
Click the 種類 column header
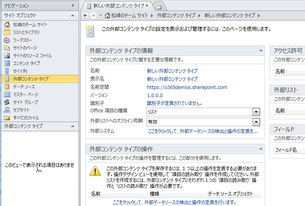(177, 194)
